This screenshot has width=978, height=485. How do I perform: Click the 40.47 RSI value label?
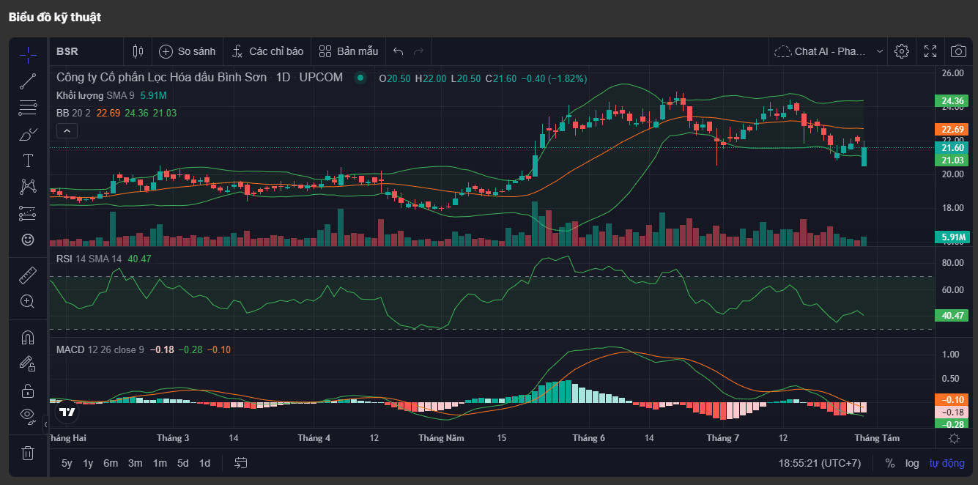point(952,315)
